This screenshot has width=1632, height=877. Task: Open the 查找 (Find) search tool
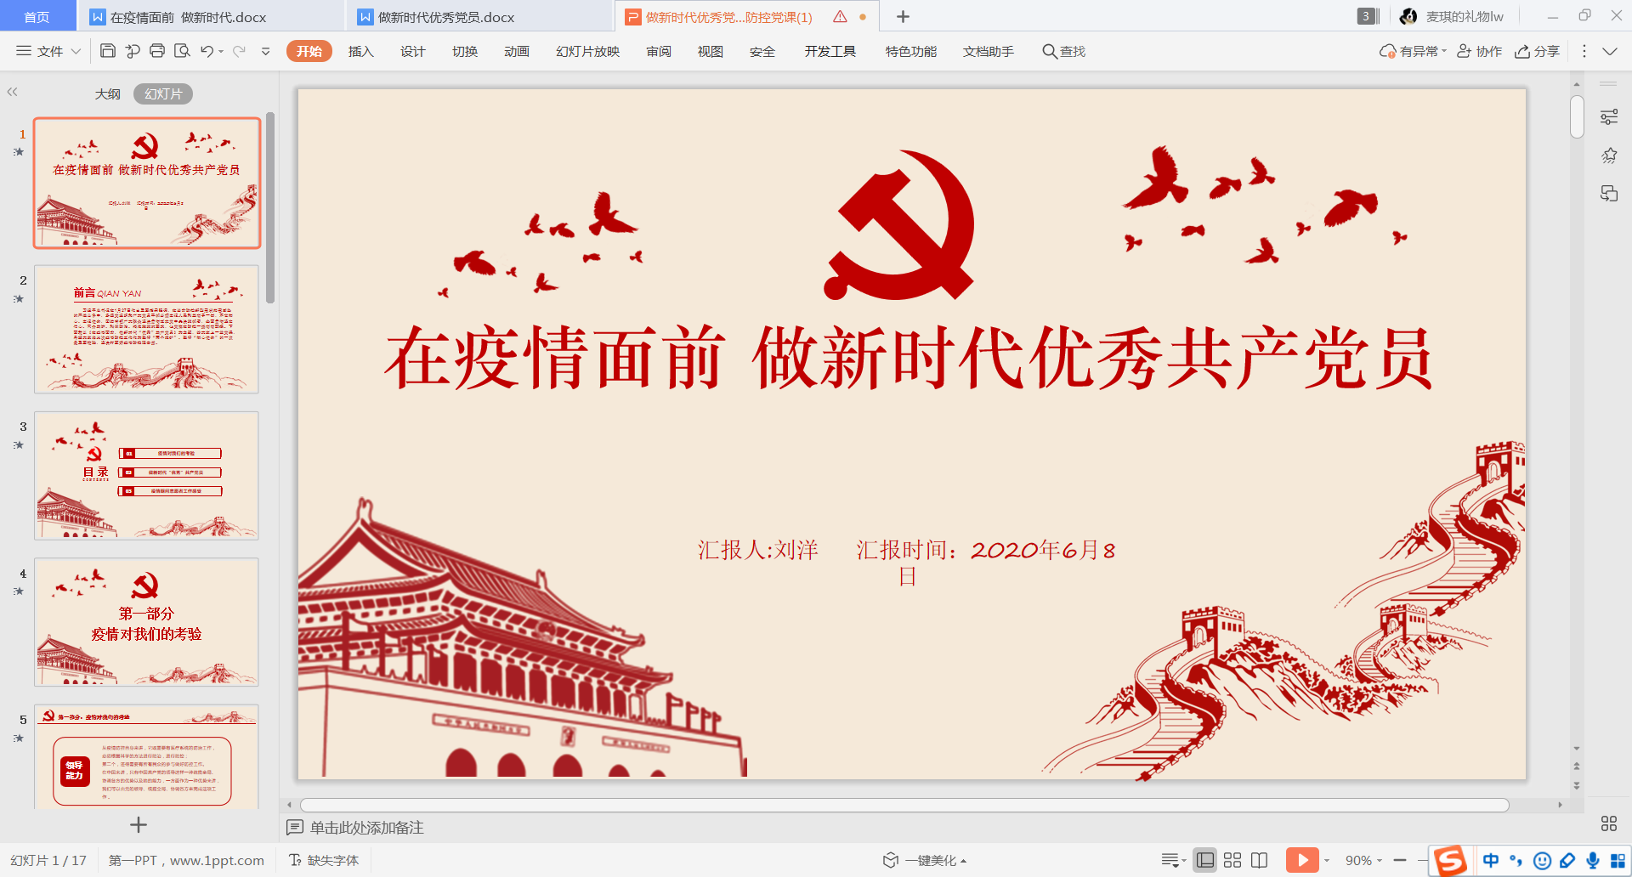click(x=1062, y=51)
